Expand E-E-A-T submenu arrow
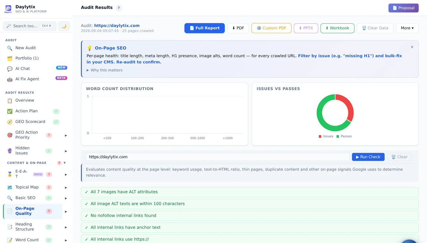This screenshot has width=427, height=243. tap(66, 175)
